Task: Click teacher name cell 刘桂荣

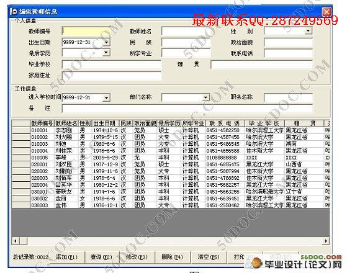Action: 66,151
